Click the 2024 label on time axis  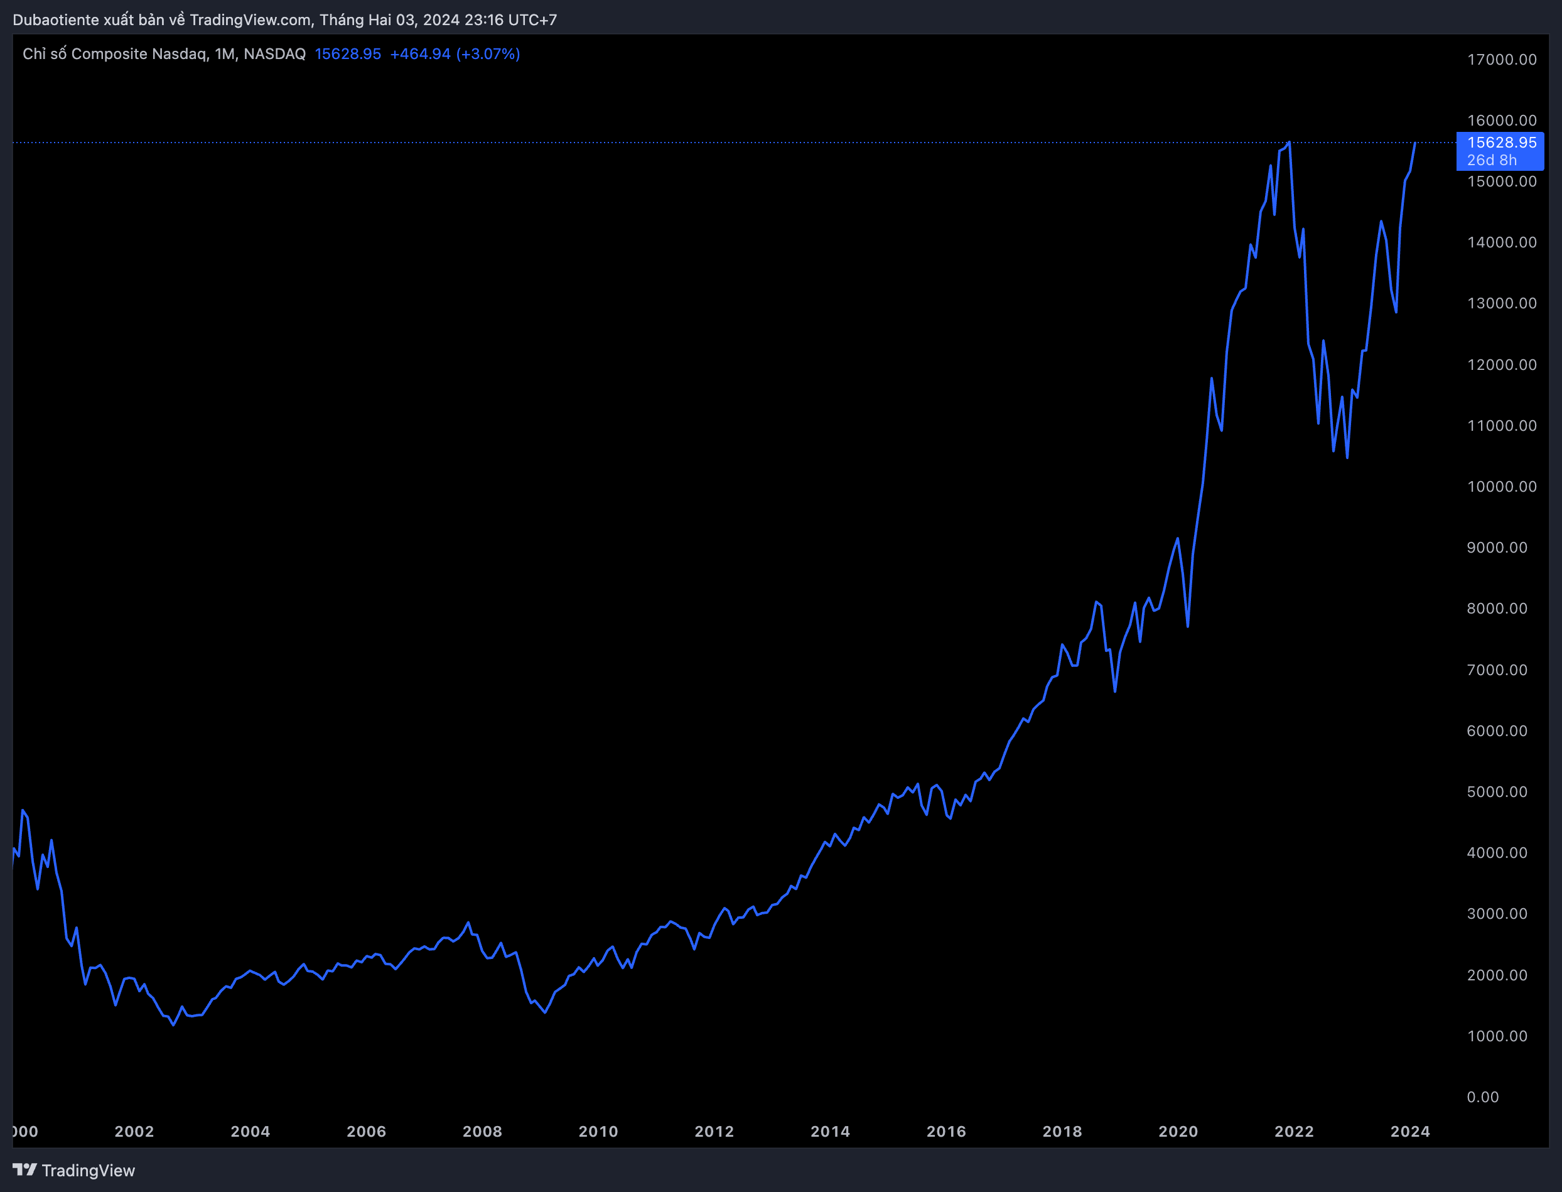1409,1132
